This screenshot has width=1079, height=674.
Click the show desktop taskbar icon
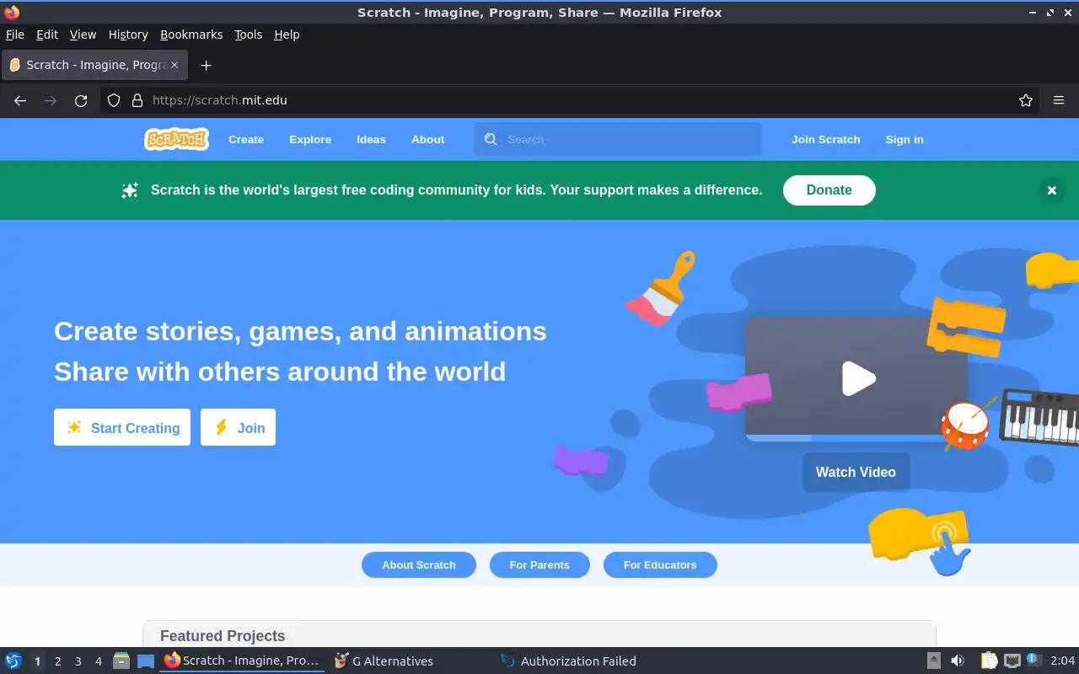(146, 661)
